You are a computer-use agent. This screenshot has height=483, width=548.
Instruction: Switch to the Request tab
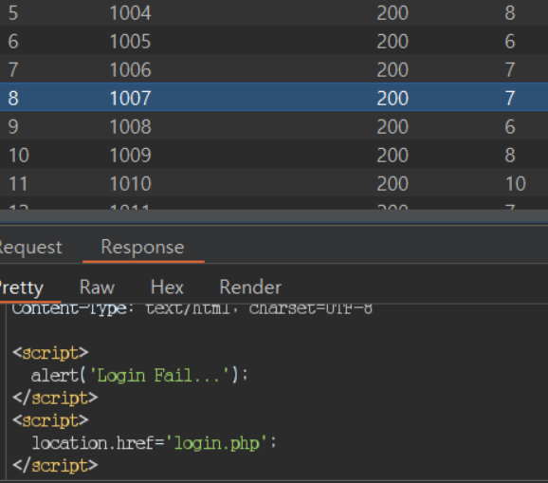click(x=30, y=248)
